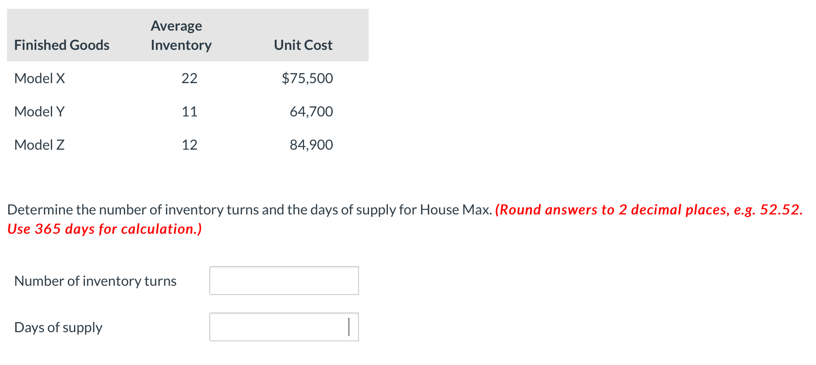Click the Average Inventory column header
This screenshot has width=816, height=365.
tap(180, 35)
